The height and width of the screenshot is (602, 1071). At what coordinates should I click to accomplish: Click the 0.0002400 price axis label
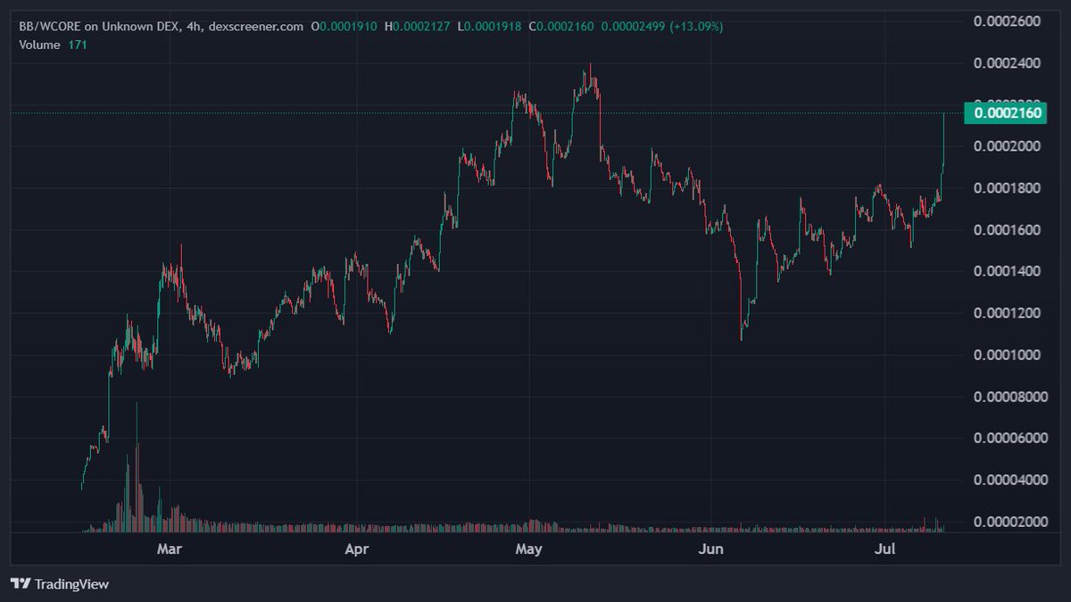pyautogui.click(x=1009, y=62)
